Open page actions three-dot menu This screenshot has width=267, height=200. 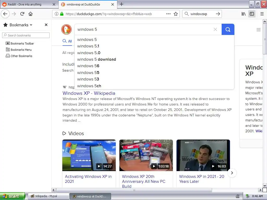(x=168, y=14)
